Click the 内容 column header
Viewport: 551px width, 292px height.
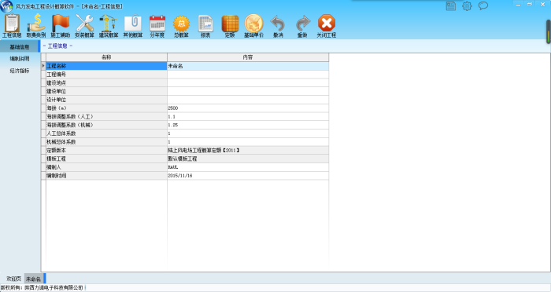coord(248,57)
